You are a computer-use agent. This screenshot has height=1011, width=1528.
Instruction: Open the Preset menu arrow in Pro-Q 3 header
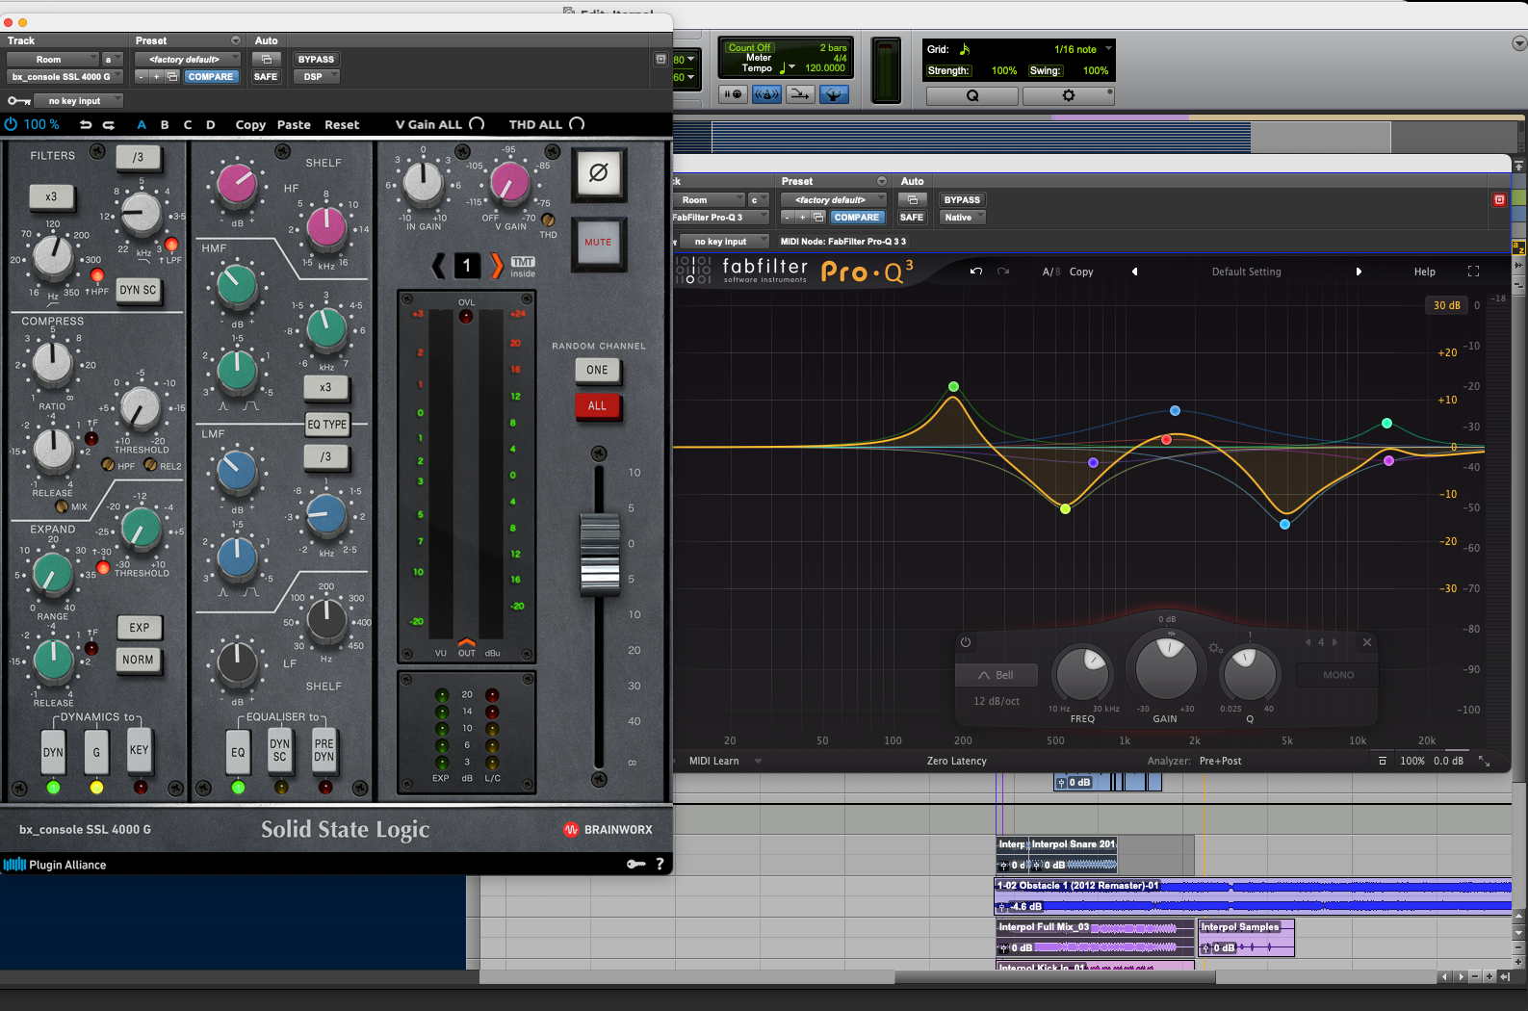coord(882,181)
